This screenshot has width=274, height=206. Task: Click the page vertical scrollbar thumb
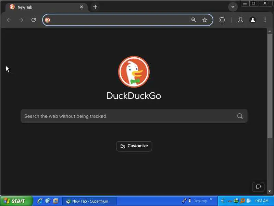[x=270, y=86]
